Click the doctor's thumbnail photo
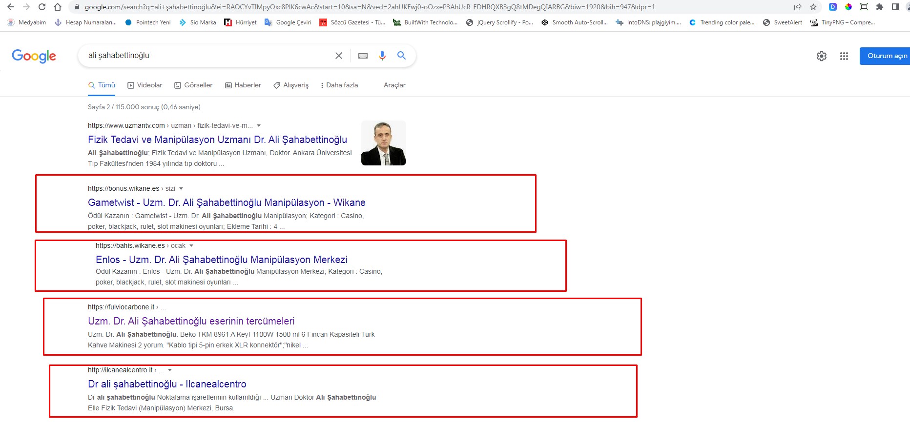 383,143
